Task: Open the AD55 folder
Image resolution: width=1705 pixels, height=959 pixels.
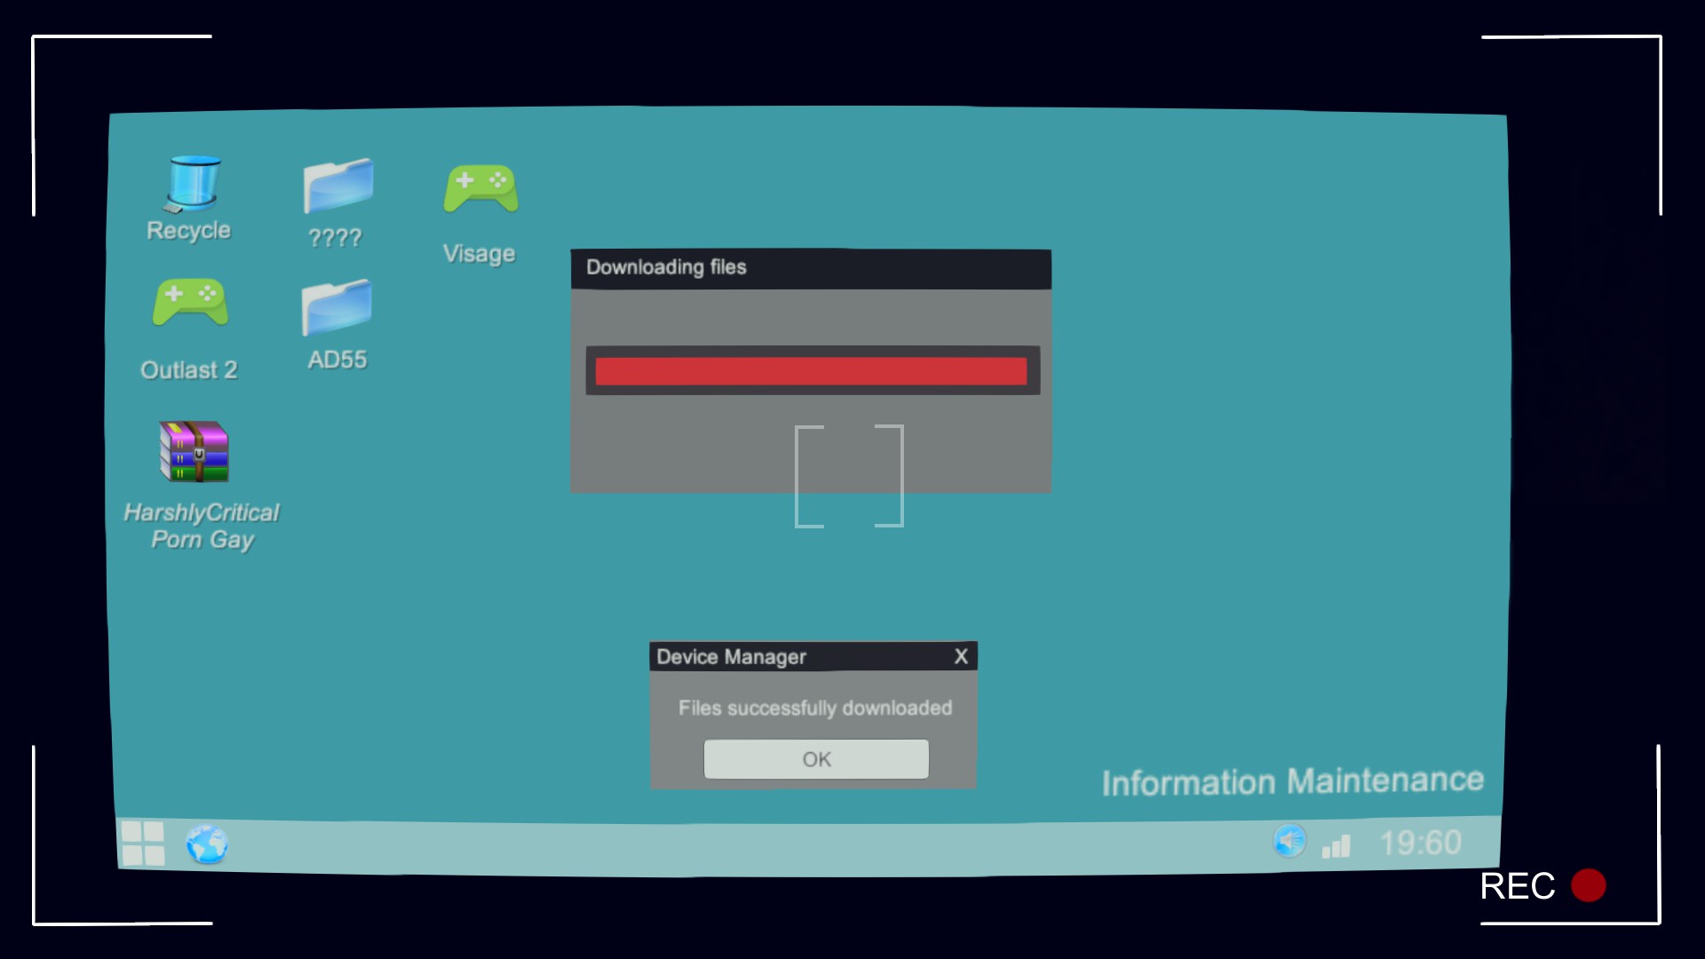Action: (337, 307)
